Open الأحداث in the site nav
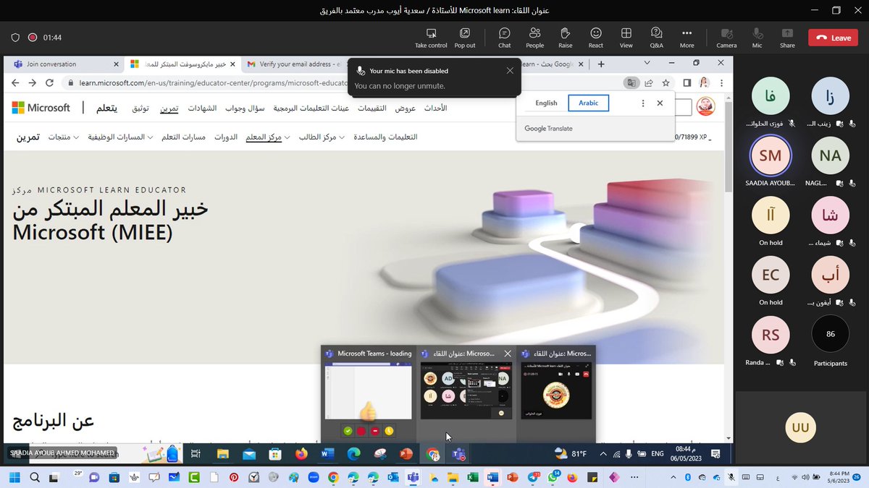 pos(435,108)
